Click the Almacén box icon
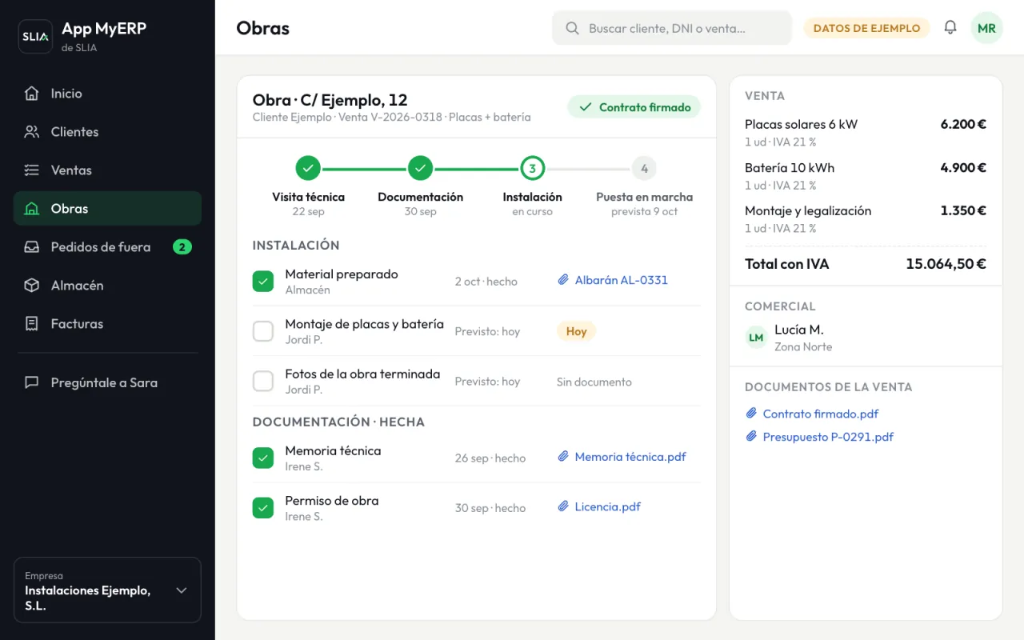Image resolution: width=1024 pixels, height=640 pixels. coord(32,286)
